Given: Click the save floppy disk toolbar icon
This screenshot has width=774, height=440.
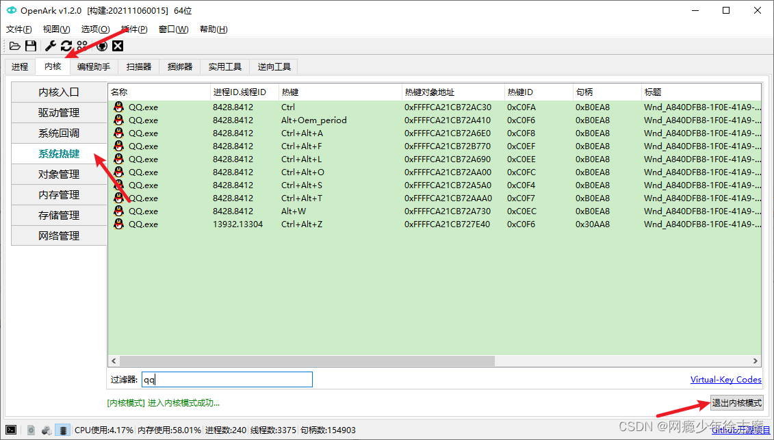Looking at the screenshot, I should [x=31, y=46].
